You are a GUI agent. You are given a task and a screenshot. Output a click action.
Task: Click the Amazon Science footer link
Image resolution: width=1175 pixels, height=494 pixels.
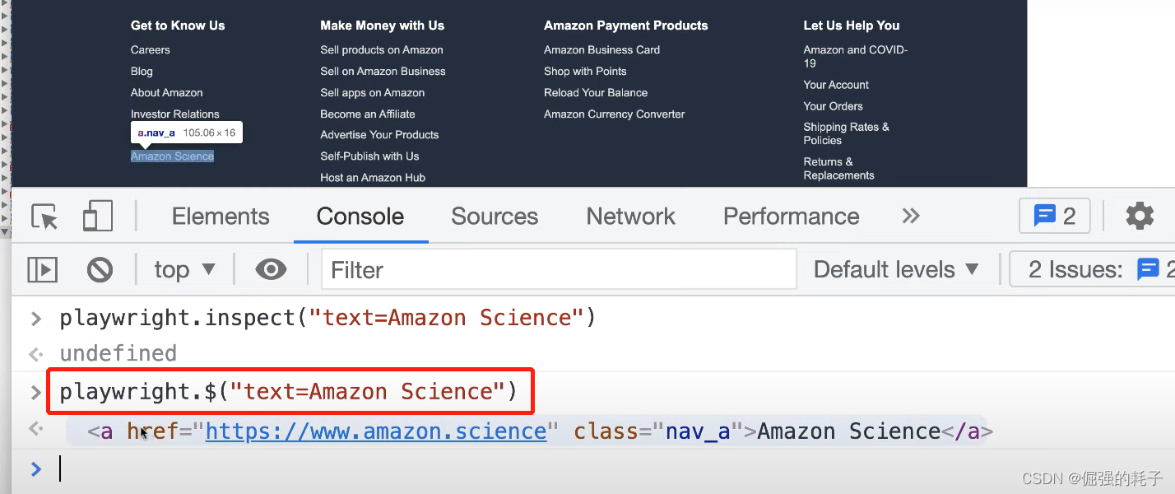(172, 156)
